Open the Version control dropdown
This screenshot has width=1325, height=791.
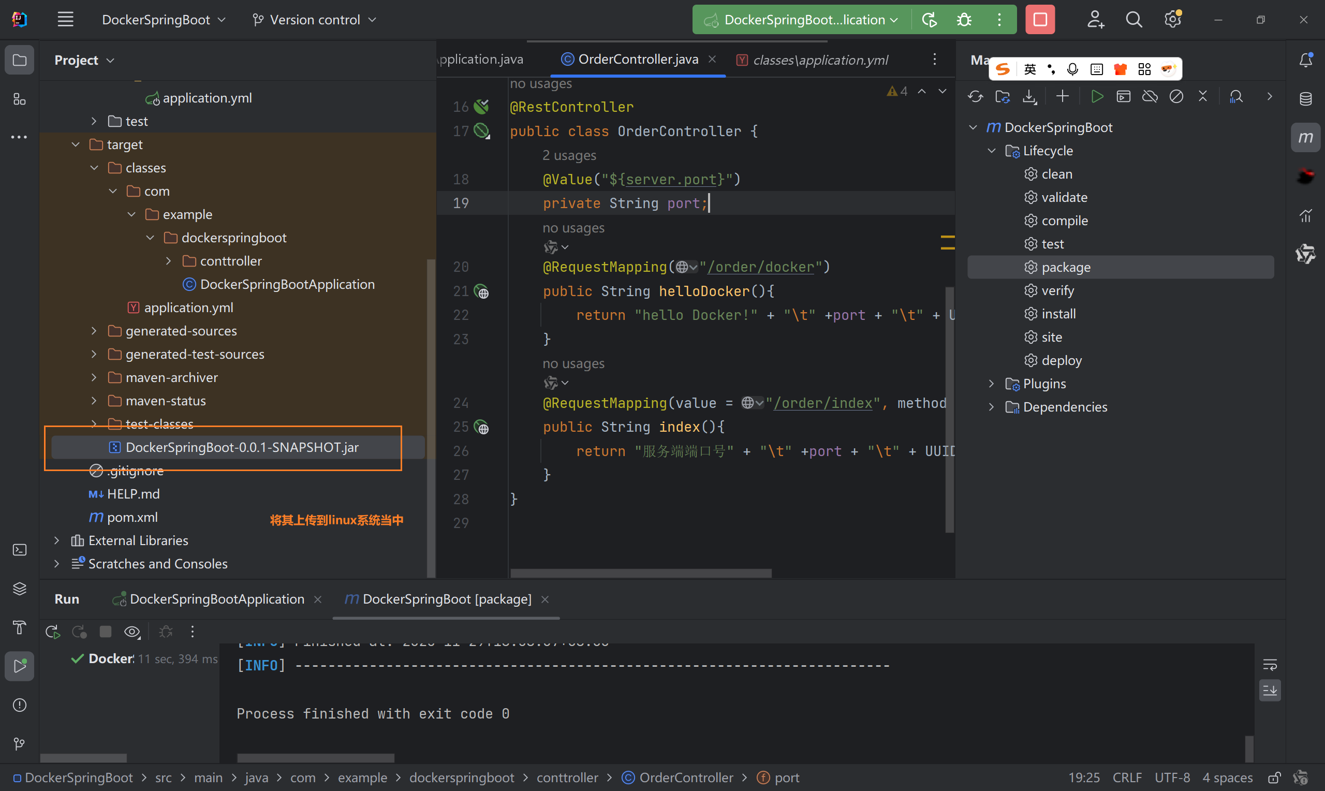(x=314, y=20)
